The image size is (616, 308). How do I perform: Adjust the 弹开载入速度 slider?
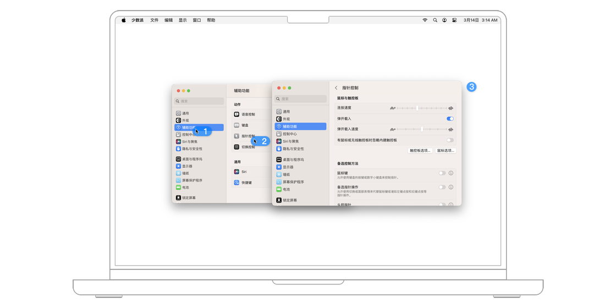point(422,129)
